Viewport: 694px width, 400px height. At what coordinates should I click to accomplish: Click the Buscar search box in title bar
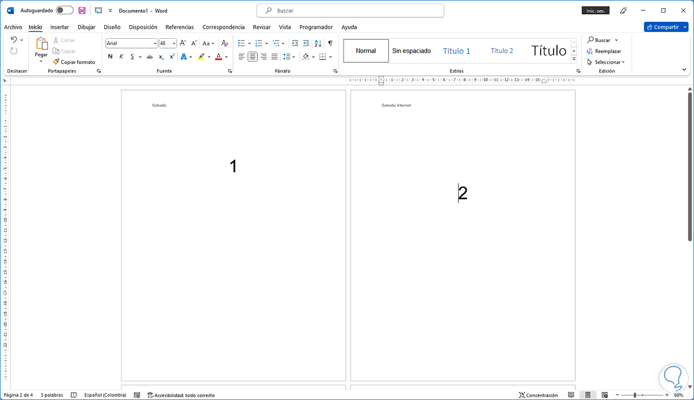click(x=350, y=10)
